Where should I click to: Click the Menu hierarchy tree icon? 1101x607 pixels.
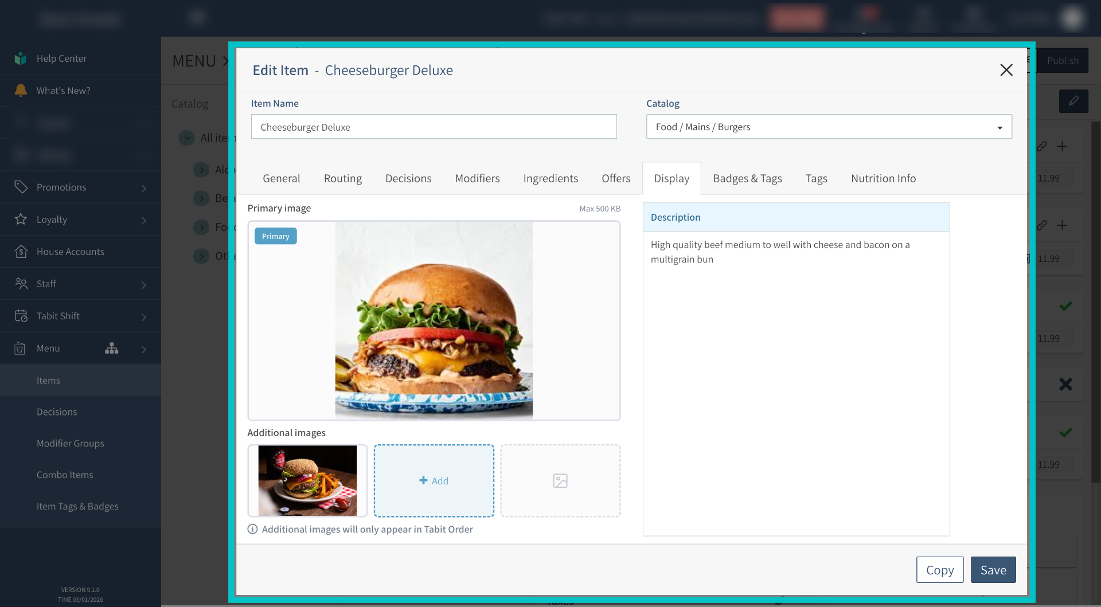coord(112,348)
